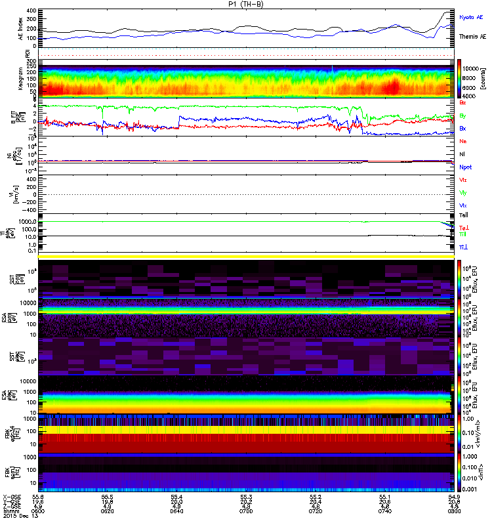This screenshot has width=492, height=525.
Task: Click the red Ne legend label
Action: [463, 141]
